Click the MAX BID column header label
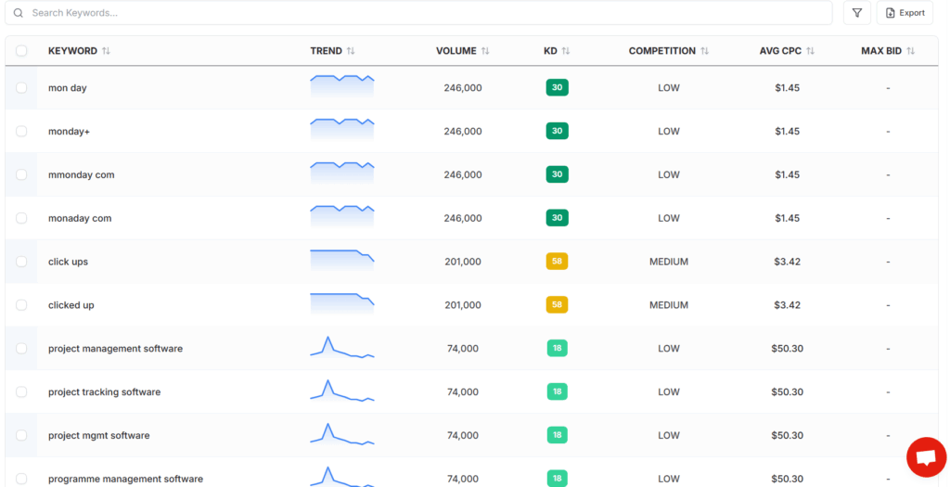 881,51
